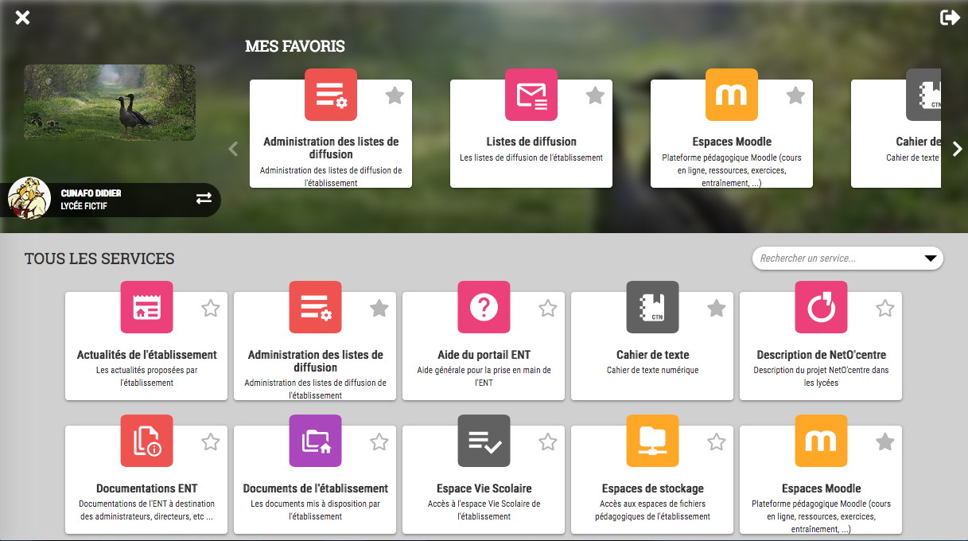Add Actualités de l'établissement to favorites with star
This screenshot has width=968, height=541.
click(x=210, y=309)
